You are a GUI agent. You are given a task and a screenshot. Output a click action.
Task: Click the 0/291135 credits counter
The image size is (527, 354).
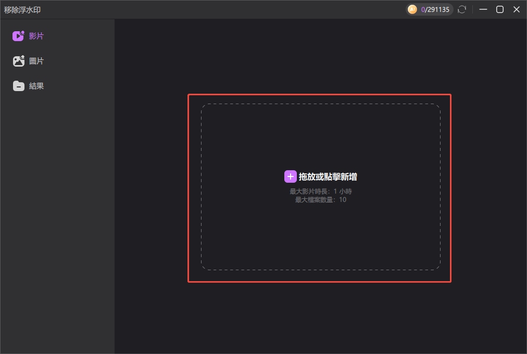(x=435, y=9)
